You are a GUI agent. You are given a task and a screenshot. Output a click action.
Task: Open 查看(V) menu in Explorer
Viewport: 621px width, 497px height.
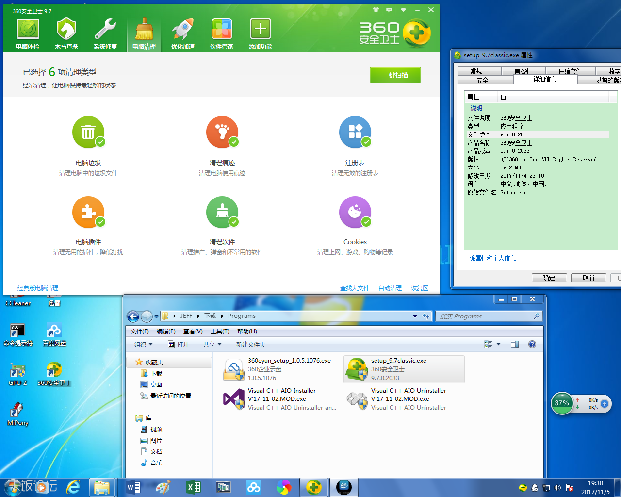coord(193,331)
